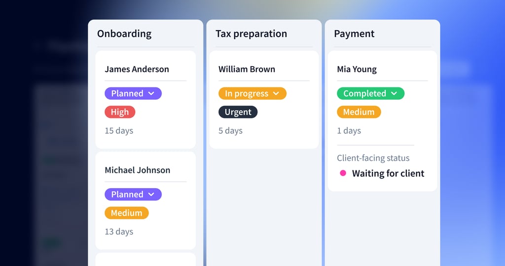The width and height of the screenshot is (505, 266).
Task: Select Mia Young's Medium priority tag
Action: [359, 112]
